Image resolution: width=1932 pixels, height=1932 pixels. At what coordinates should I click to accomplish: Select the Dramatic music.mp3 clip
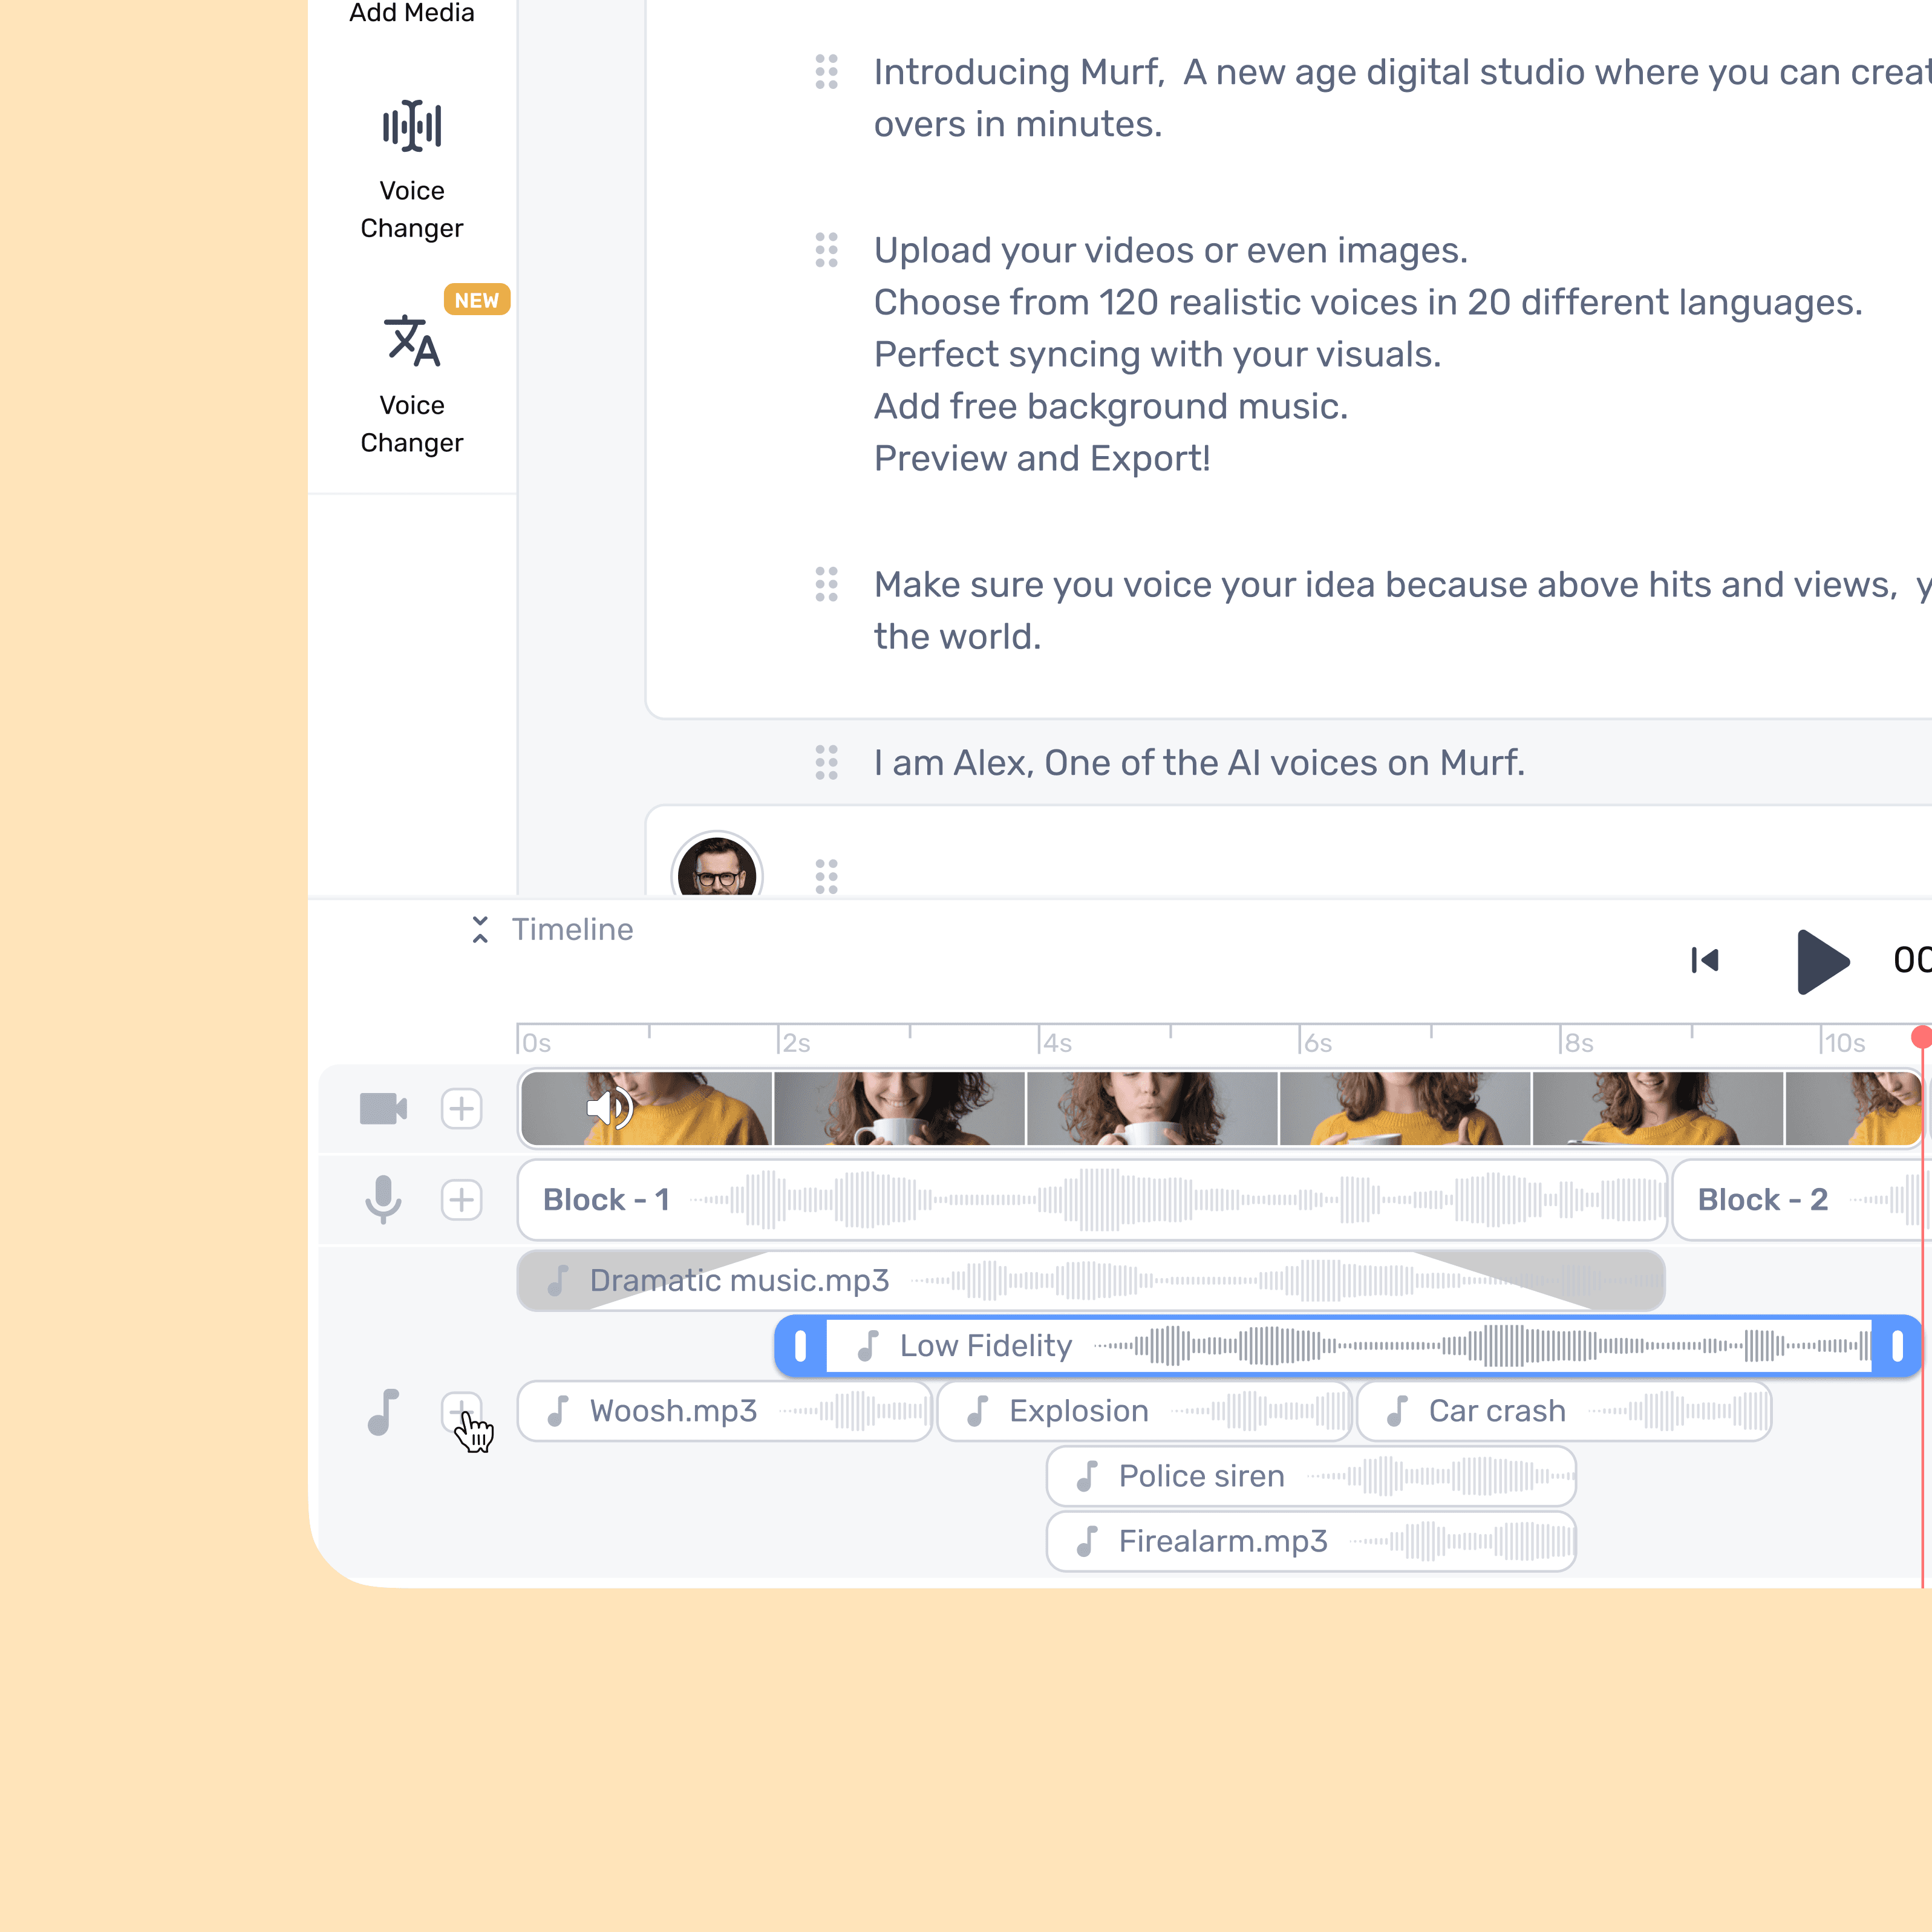point(1091,1280)
